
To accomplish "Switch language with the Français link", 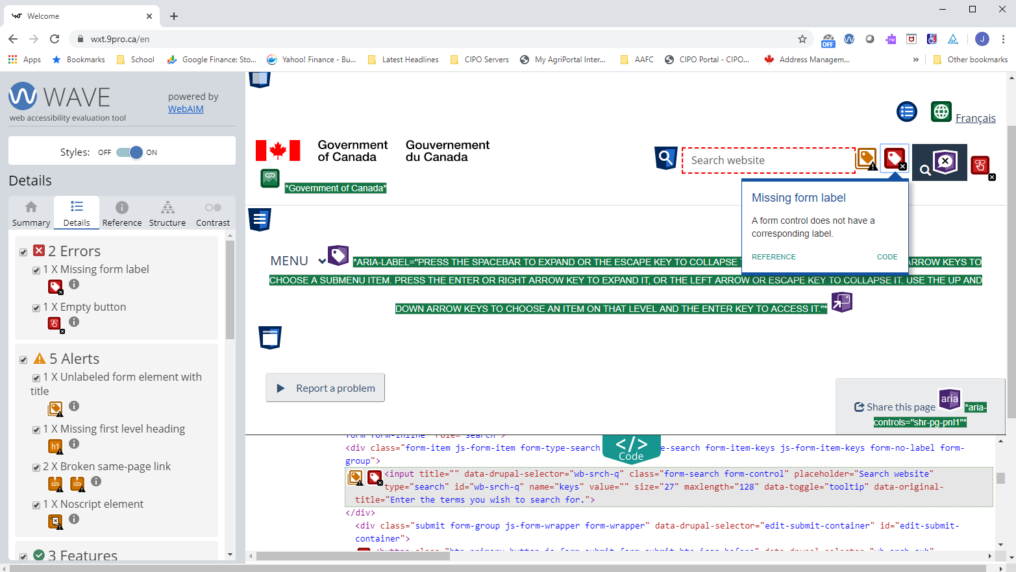I will [x=975, y=118].
